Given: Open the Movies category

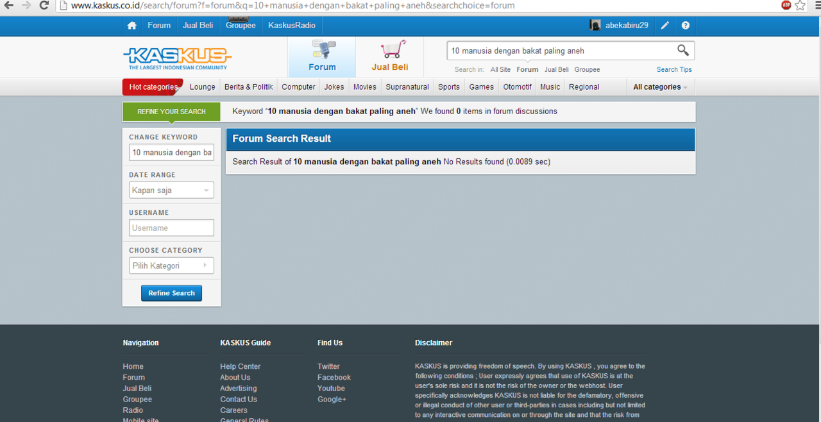Looking at the screenshot, I should [365, 87].
